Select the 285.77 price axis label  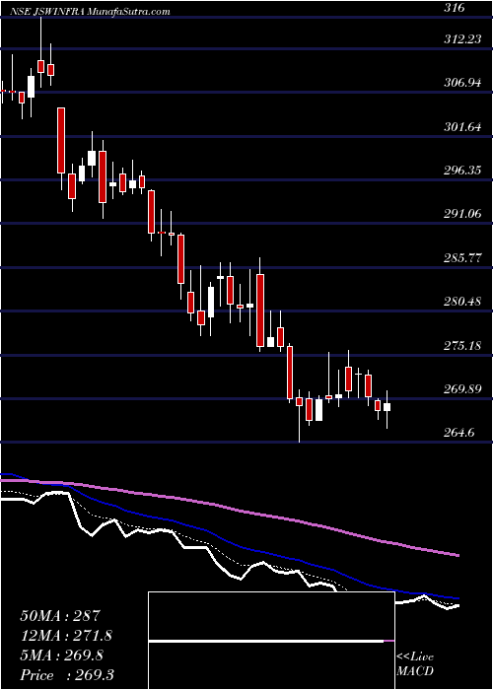[x=462, y=258]
